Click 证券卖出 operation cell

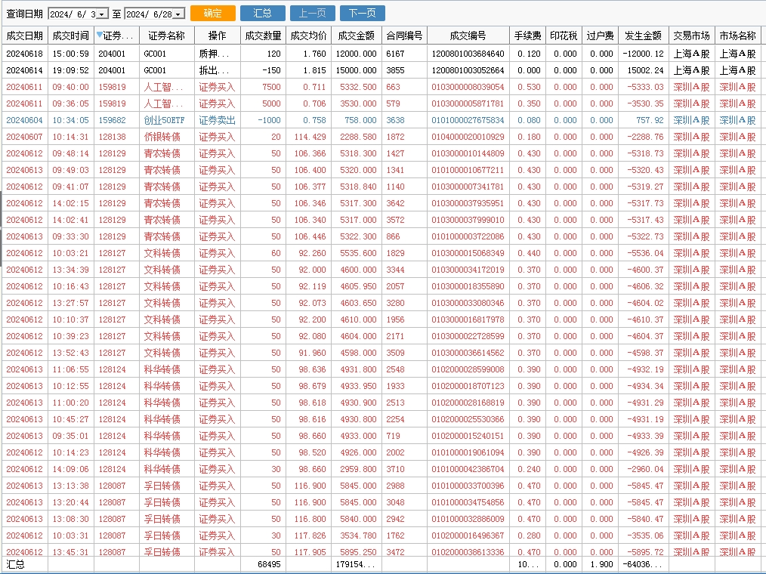tap(217, 120)
